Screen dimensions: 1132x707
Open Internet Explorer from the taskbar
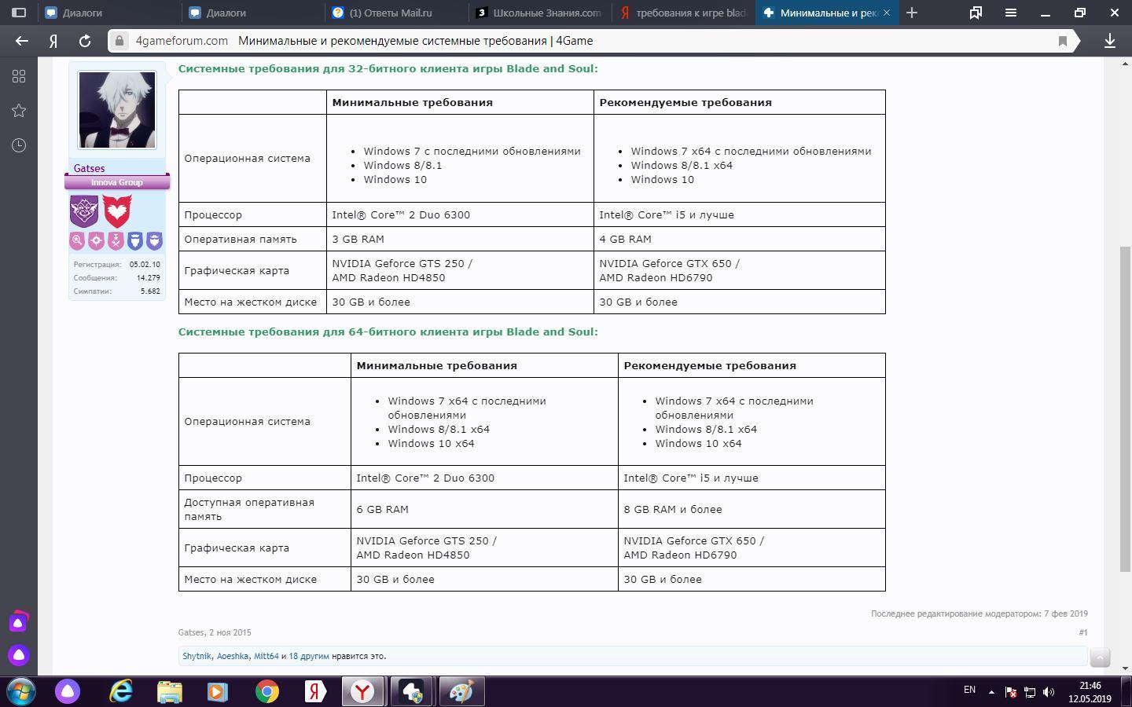point(121,691)
